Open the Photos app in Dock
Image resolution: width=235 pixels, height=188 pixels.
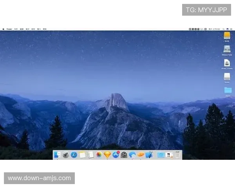pos(99,155)
